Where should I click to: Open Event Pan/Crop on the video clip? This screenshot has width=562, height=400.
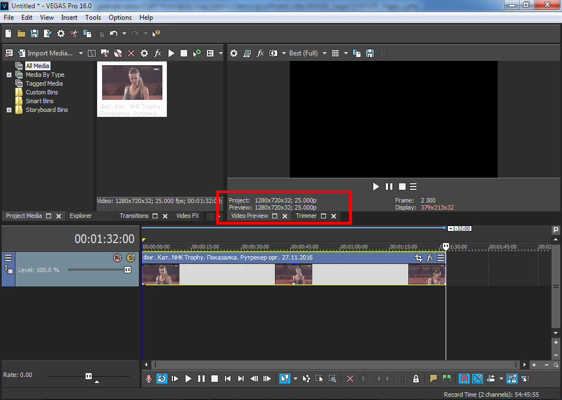click(x=419, y=258)
